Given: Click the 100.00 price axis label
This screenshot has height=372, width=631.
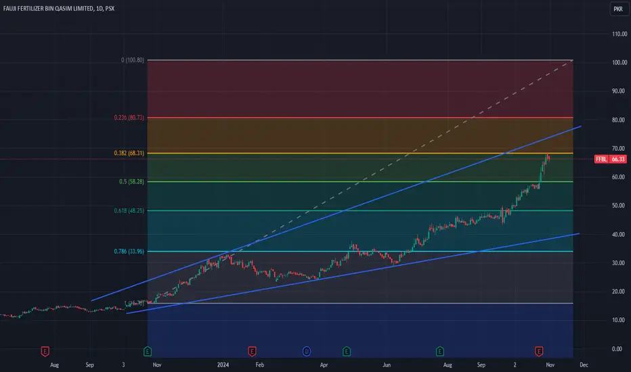Looking at the screenshot, I should coord(619,62).
